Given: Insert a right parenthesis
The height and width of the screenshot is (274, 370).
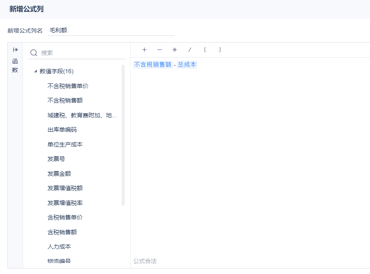Looking at the screenshot, I should click(220, 50).
